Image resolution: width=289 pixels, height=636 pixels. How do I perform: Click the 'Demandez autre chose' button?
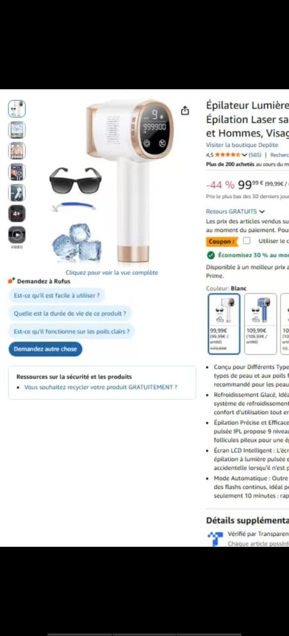[45, 349]
